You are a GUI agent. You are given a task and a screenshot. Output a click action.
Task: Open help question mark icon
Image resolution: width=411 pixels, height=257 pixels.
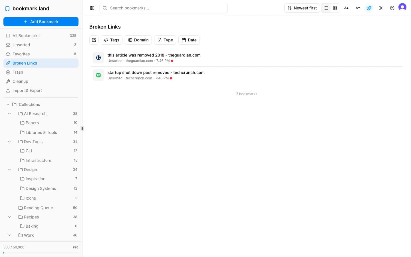click(x=392, y=8)
